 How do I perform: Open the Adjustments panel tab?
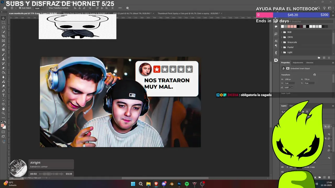[298, 63]
